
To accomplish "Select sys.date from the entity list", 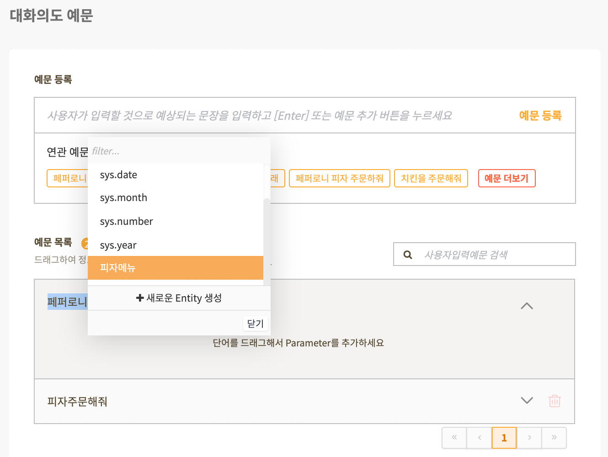I will (x=176, y=175).
